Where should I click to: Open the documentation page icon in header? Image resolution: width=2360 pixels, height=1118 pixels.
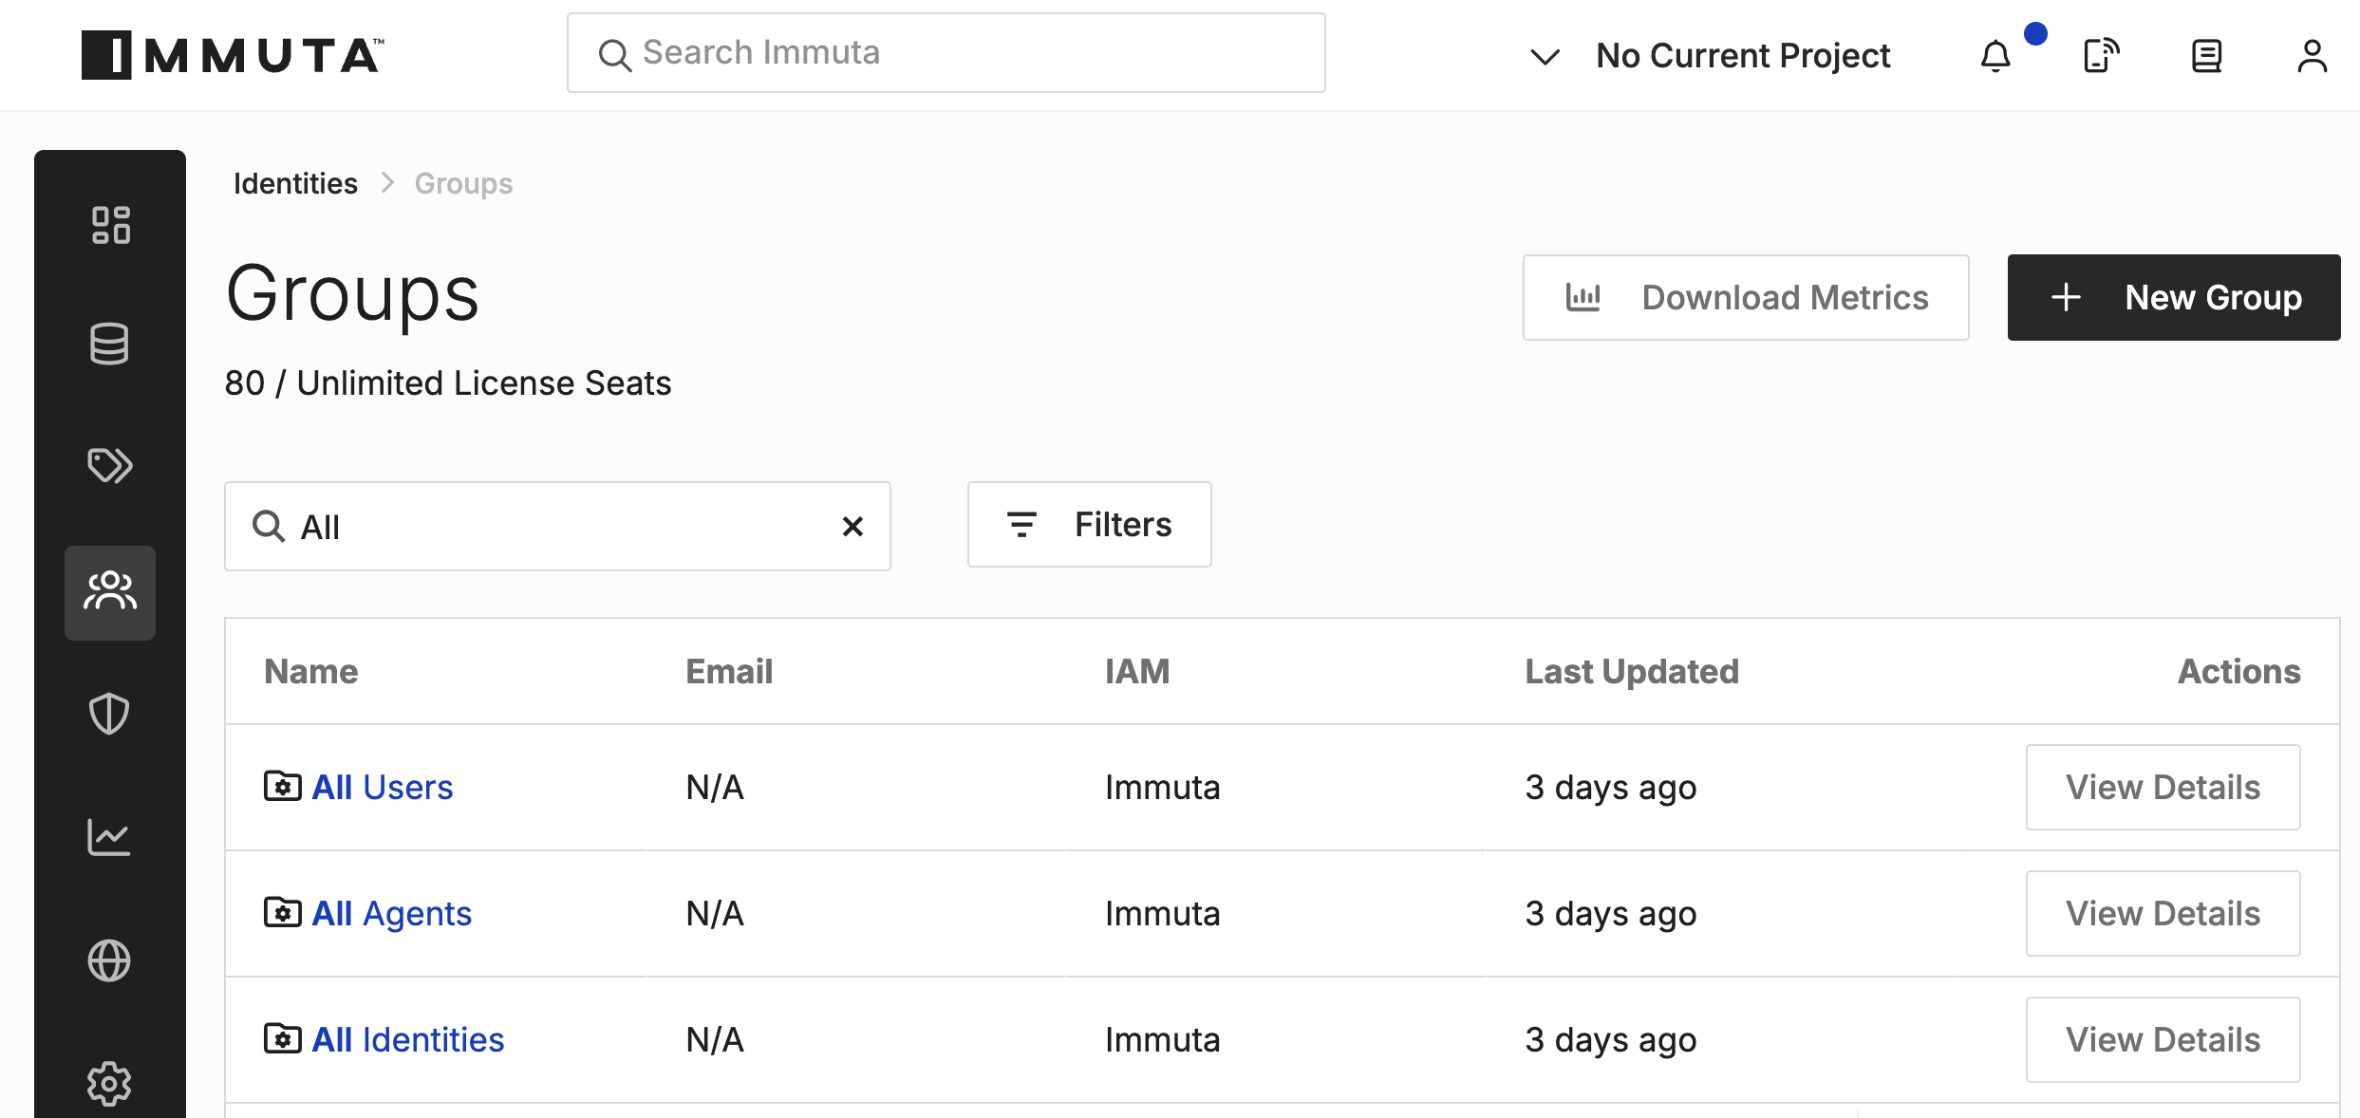[2206, 56]
